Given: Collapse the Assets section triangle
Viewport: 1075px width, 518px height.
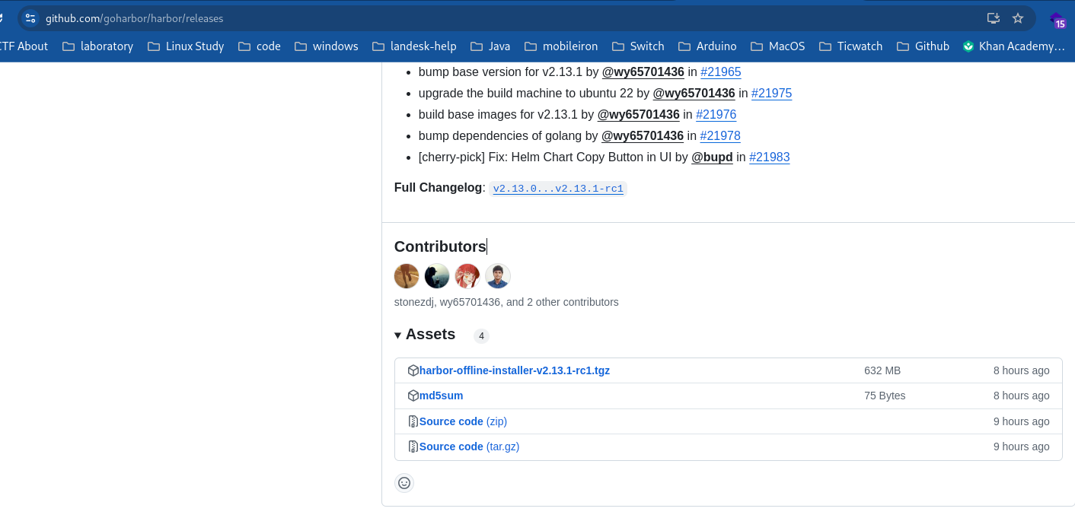Looking at the screenshot, I should (x=397, y=335).
